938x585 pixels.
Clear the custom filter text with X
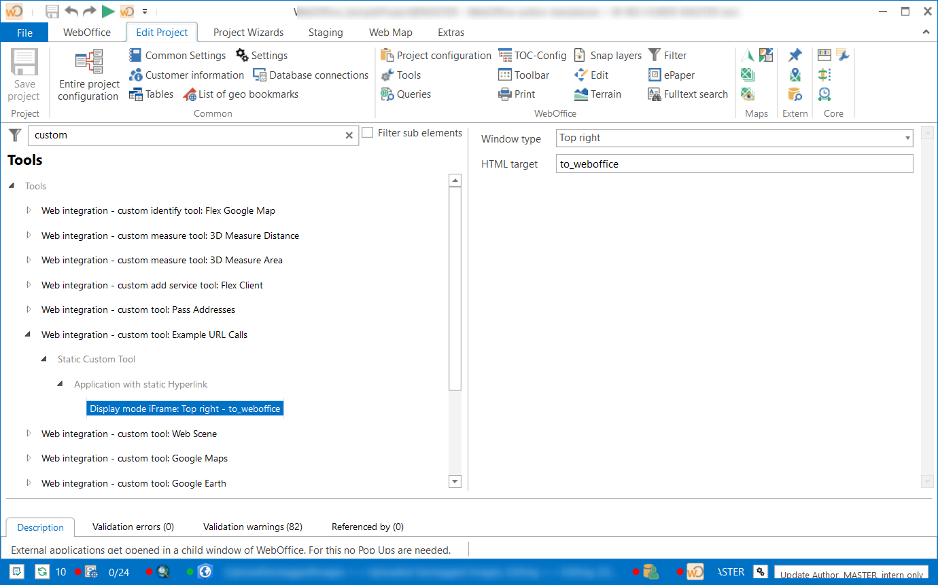(x=349, y=136)
